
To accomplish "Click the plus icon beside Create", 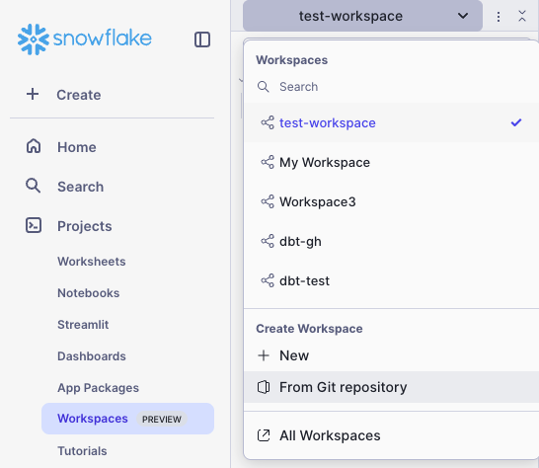I will [x=33, y=94].
